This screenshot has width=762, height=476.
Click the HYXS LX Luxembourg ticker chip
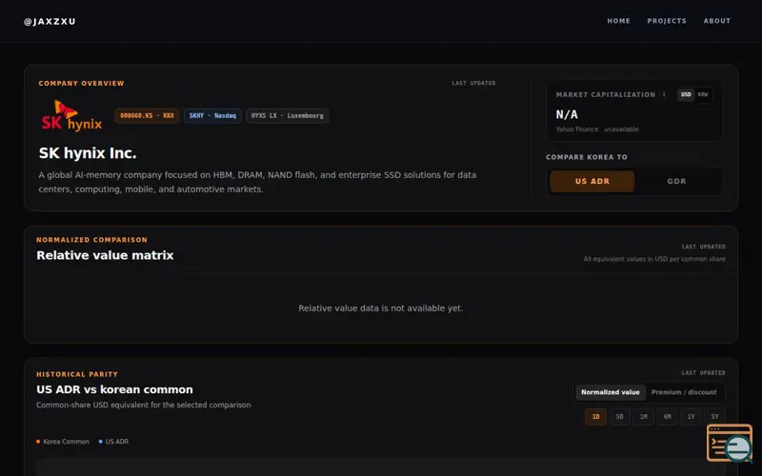[x=288, y=115]
